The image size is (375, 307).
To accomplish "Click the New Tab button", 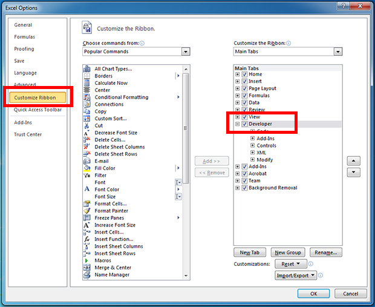I will pyautogui.click(x=250, y=253).
